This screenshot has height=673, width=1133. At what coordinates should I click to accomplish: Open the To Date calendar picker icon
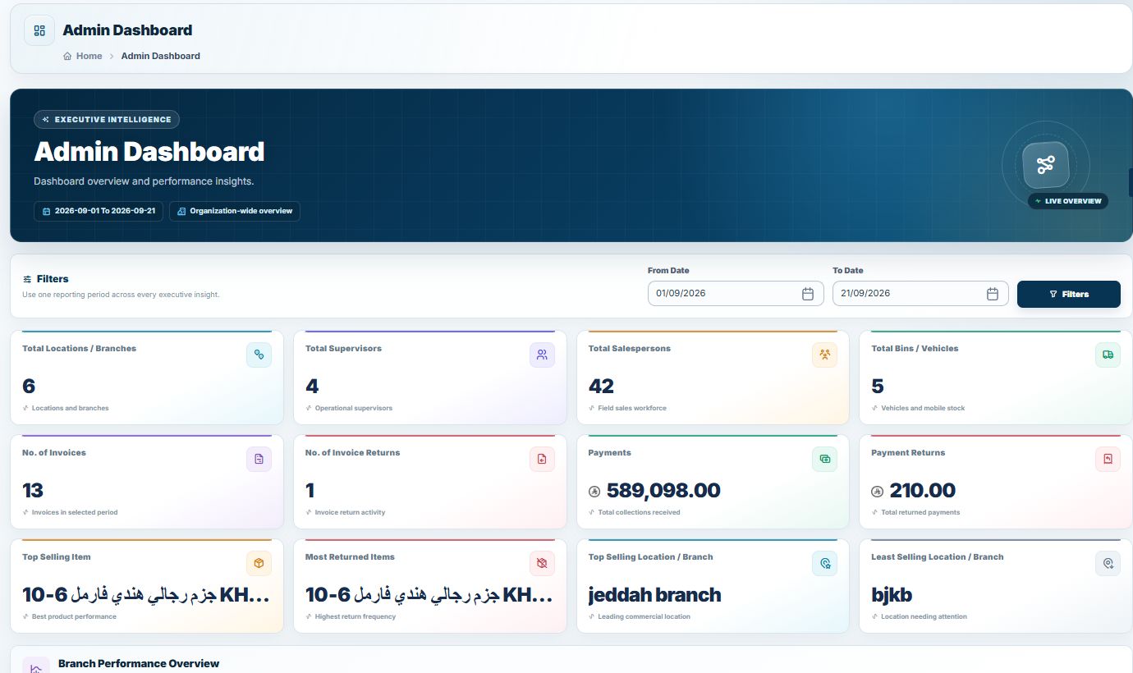992,294
